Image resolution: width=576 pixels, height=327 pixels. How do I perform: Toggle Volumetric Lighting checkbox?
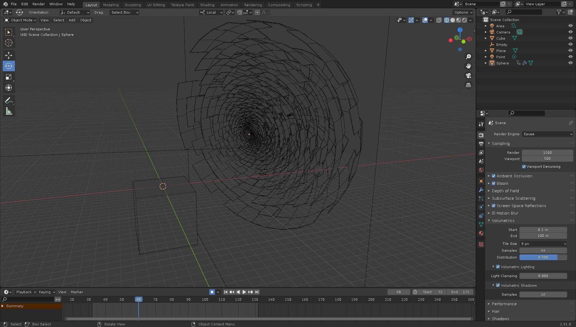click(498, 267)
